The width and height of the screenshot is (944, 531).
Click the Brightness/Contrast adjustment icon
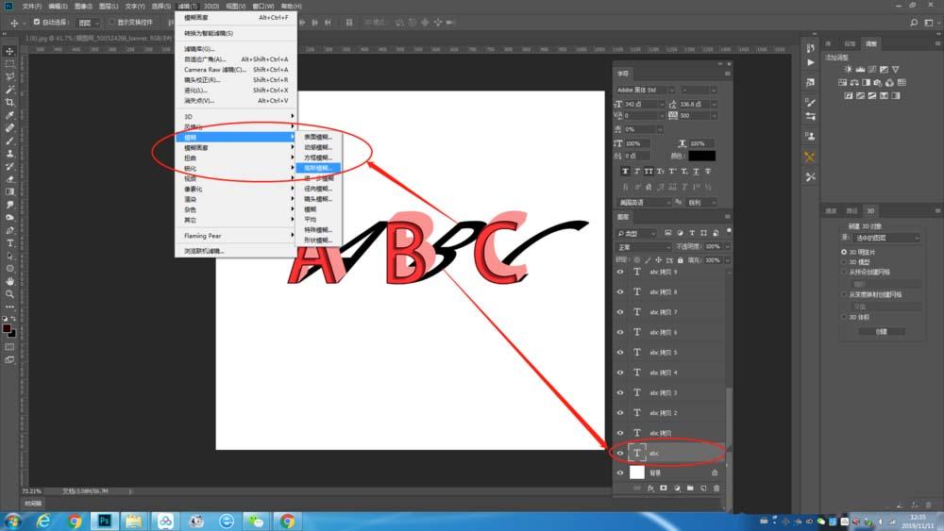point(848,69)
